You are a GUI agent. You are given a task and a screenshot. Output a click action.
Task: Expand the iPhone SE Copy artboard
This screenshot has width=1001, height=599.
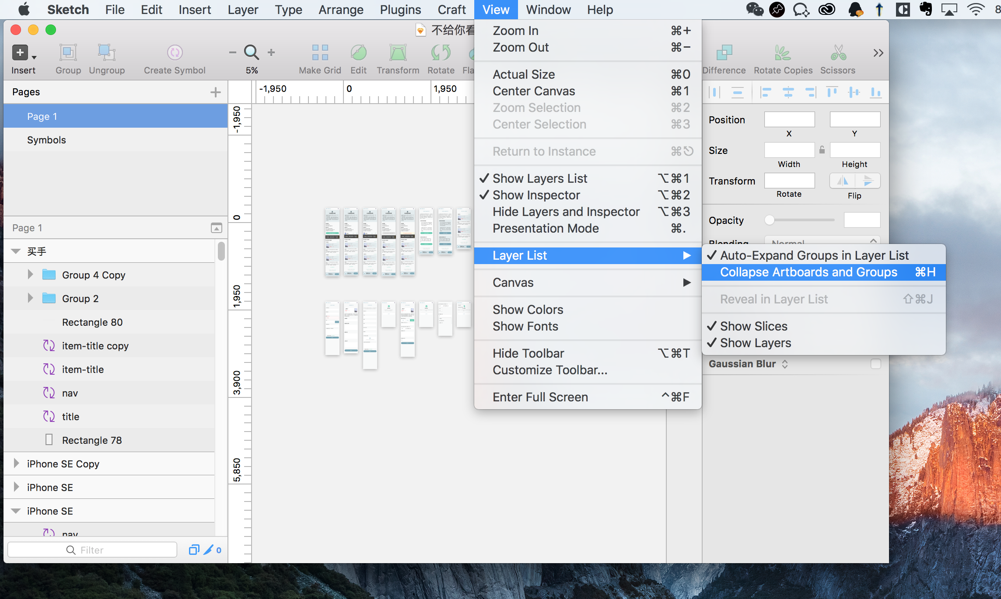coord(16,463)
